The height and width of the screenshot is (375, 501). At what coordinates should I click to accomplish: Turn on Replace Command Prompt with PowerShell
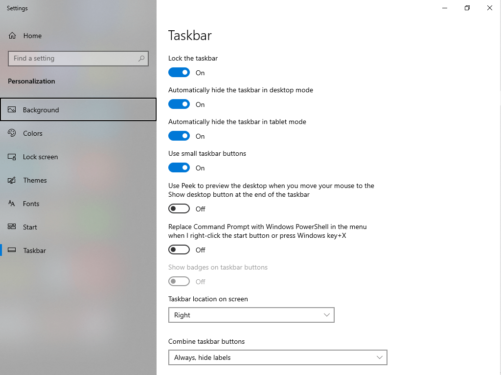[179, 250]
